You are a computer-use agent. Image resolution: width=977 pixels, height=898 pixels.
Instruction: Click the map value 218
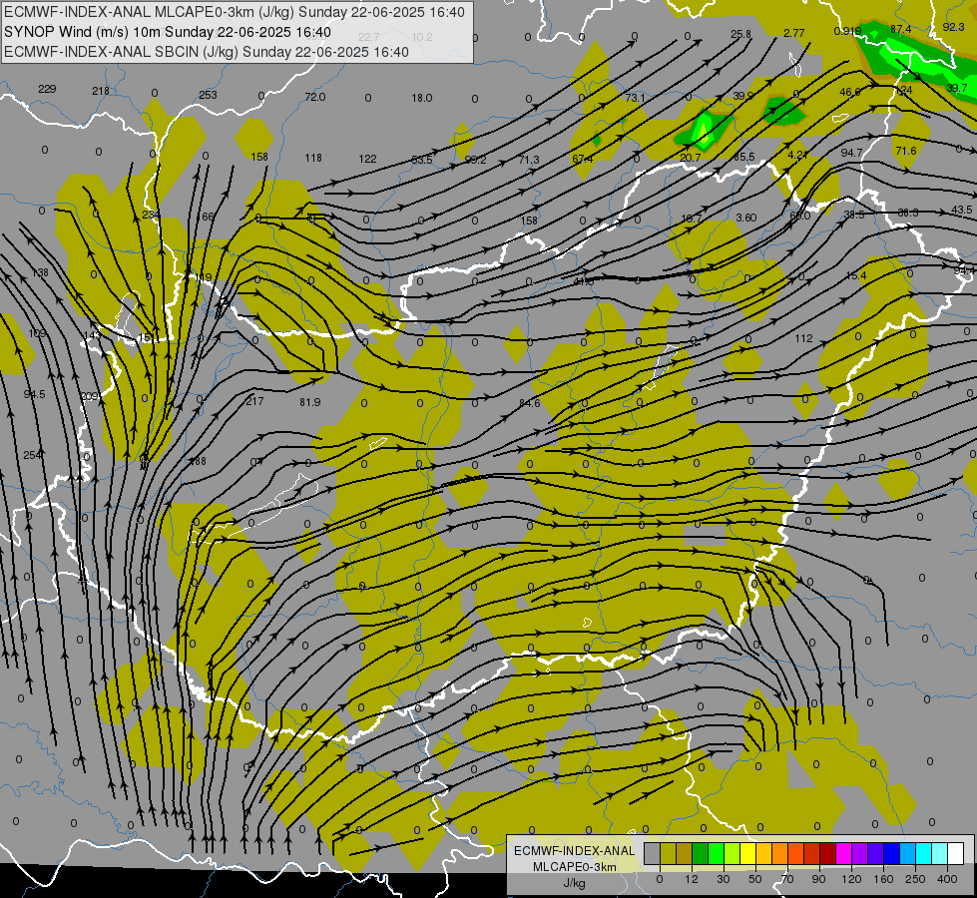(x=101, y=91)
